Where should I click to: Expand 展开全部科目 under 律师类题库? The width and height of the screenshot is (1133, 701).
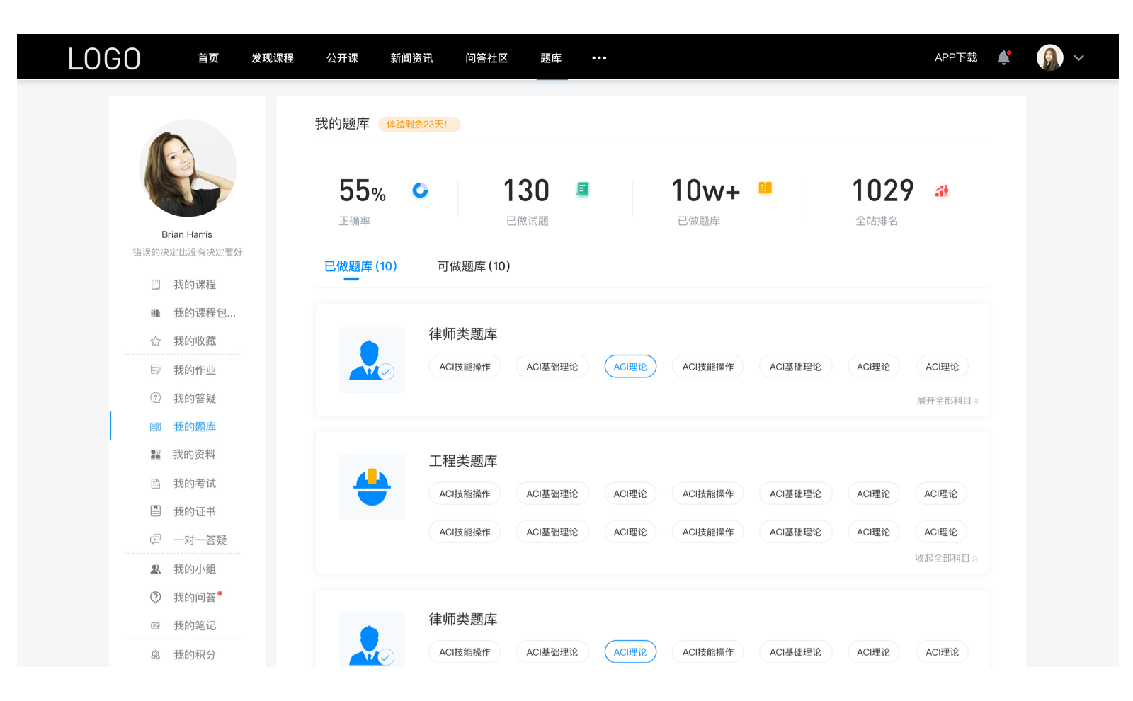click(x=947, y=400)
